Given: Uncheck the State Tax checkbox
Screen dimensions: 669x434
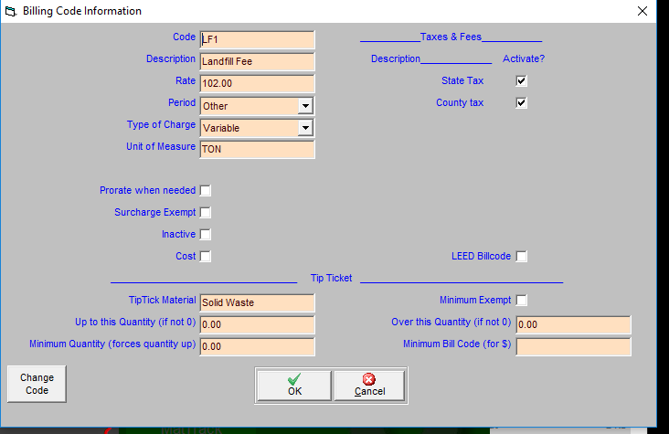Looking at the screenshot, I should [521, 81].
